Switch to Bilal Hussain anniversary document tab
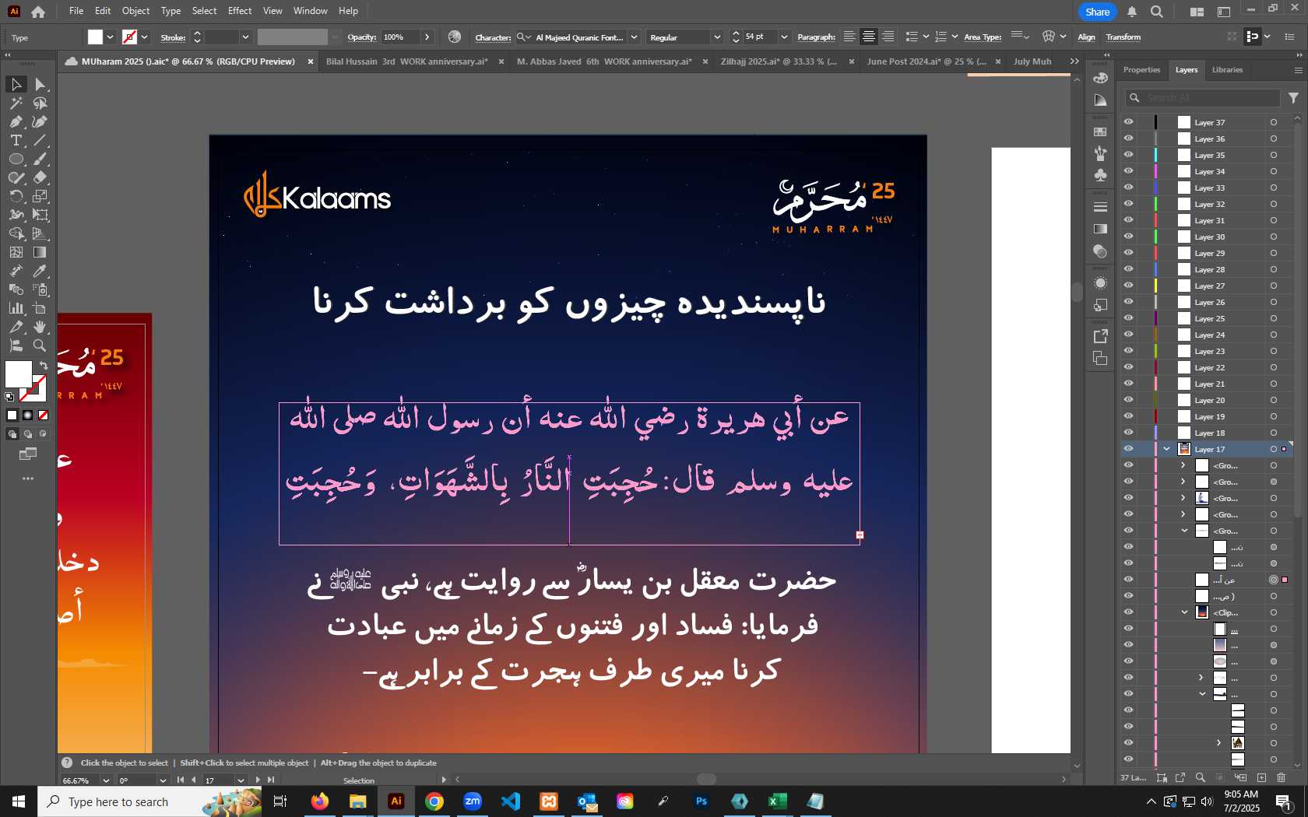 click(x=407, y=61)
